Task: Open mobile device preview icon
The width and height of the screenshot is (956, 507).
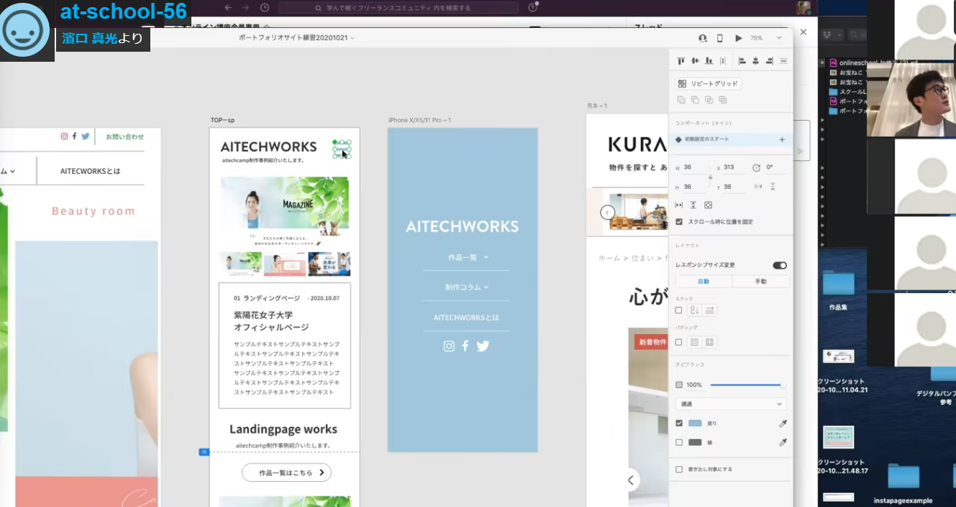Action: pyautogui.click(x=720, y=38)
